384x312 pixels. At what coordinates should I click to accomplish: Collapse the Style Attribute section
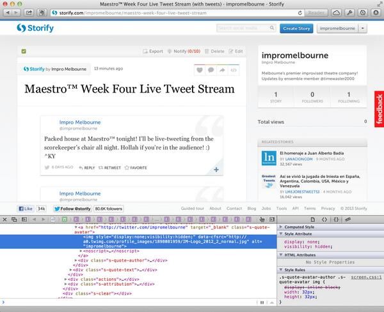[281, 234]
